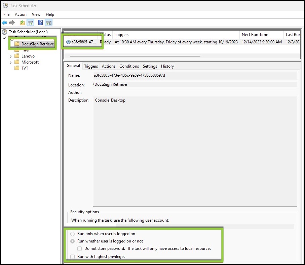This screenshot has width=305, height=265.
Task: Select Run only when user is logged on
Action: point(73,234)
